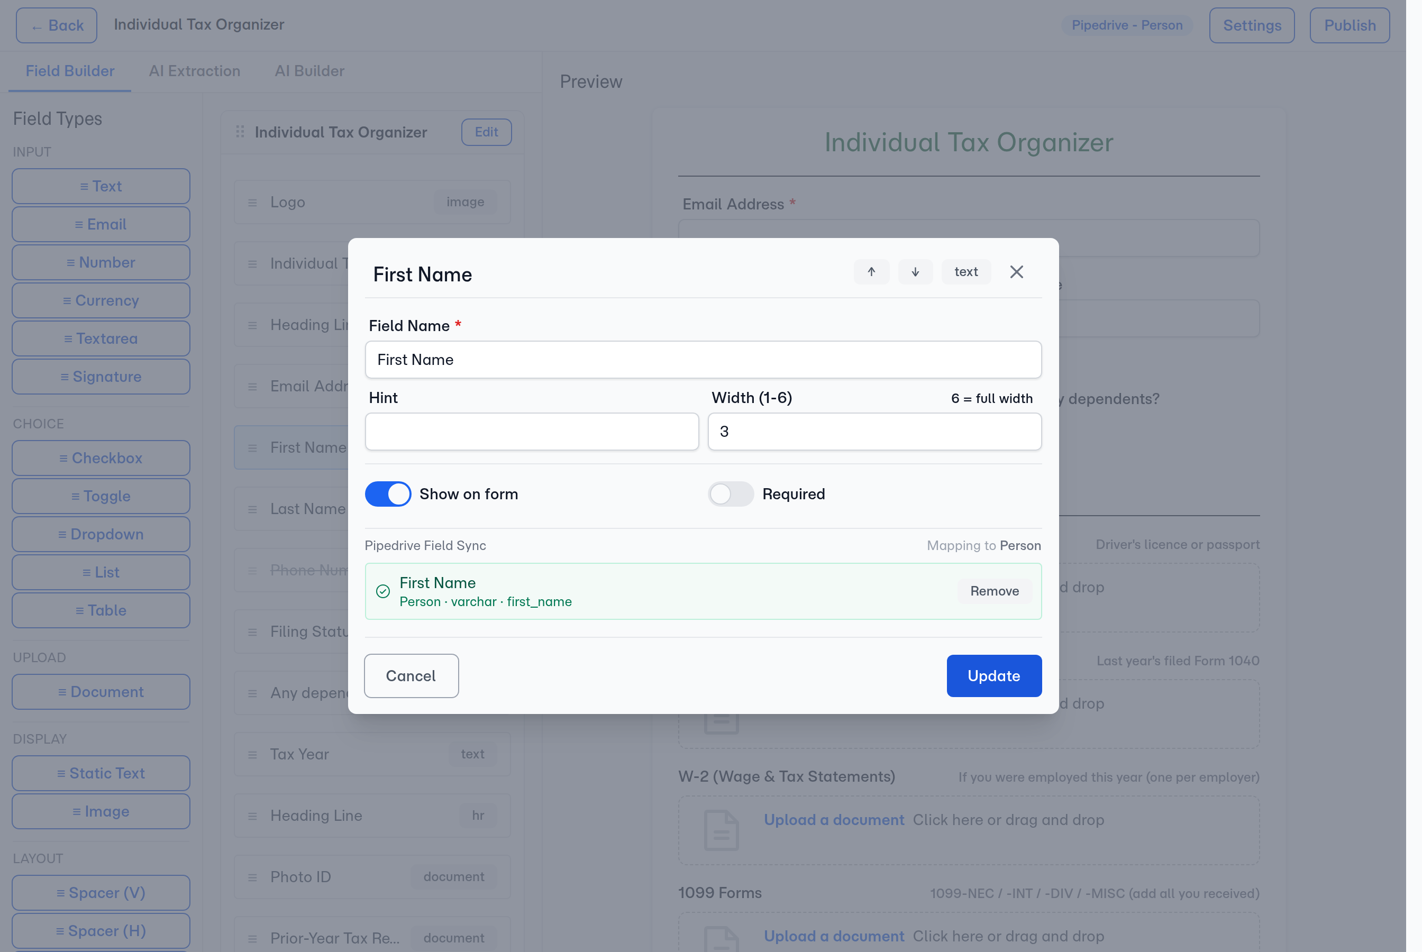Click drag handle on Heading Line hr row

coord(252,816)
